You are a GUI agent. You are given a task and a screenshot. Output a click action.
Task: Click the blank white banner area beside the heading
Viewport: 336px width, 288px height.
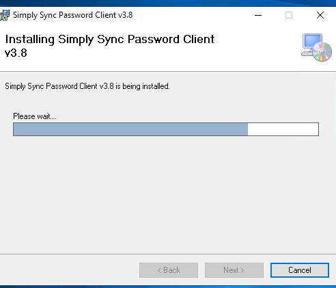tap(257, 46)
